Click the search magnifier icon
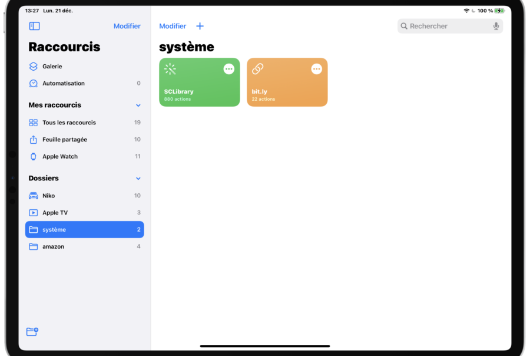Image resolution: width=530 pixels, height=356 pixels. (x=404, y=26)
